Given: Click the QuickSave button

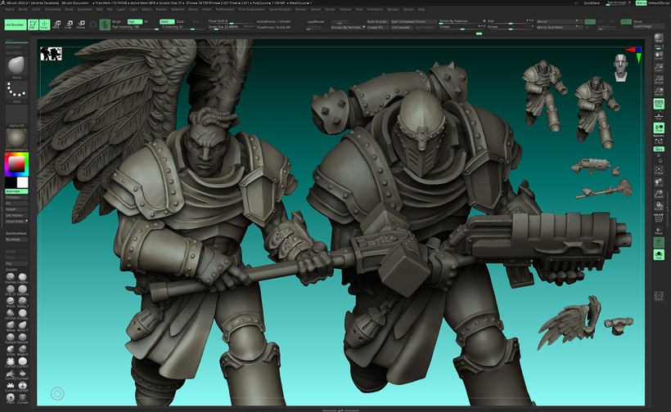Looking at the screenshot, I should point(592,3).
